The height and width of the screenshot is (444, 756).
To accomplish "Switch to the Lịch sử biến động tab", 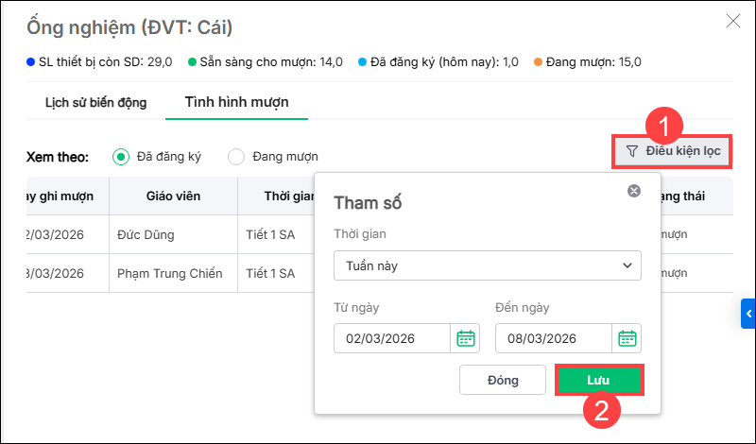I will 95,102.
